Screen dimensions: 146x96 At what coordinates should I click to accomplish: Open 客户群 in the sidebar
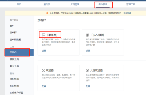point(13,32)
